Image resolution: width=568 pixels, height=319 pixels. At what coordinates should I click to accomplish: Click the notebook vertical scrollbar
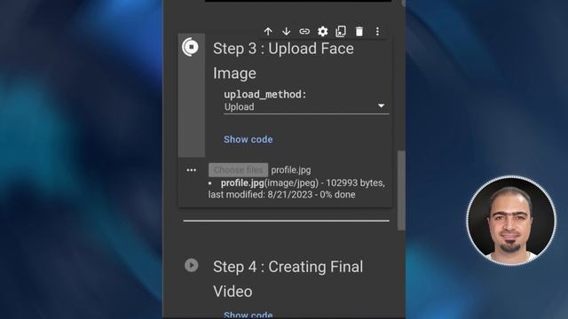[401, 191]
